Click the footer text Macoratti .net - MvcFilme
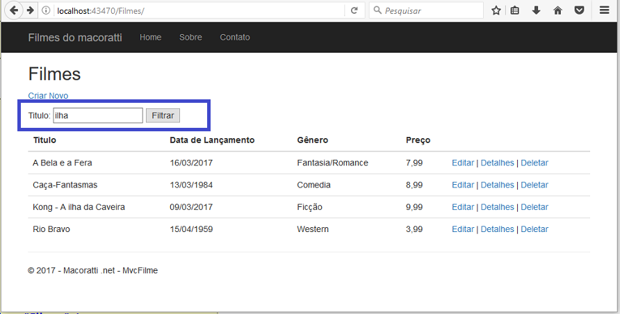620x314 pixels. pyautogui.click(x=111, y=270)
